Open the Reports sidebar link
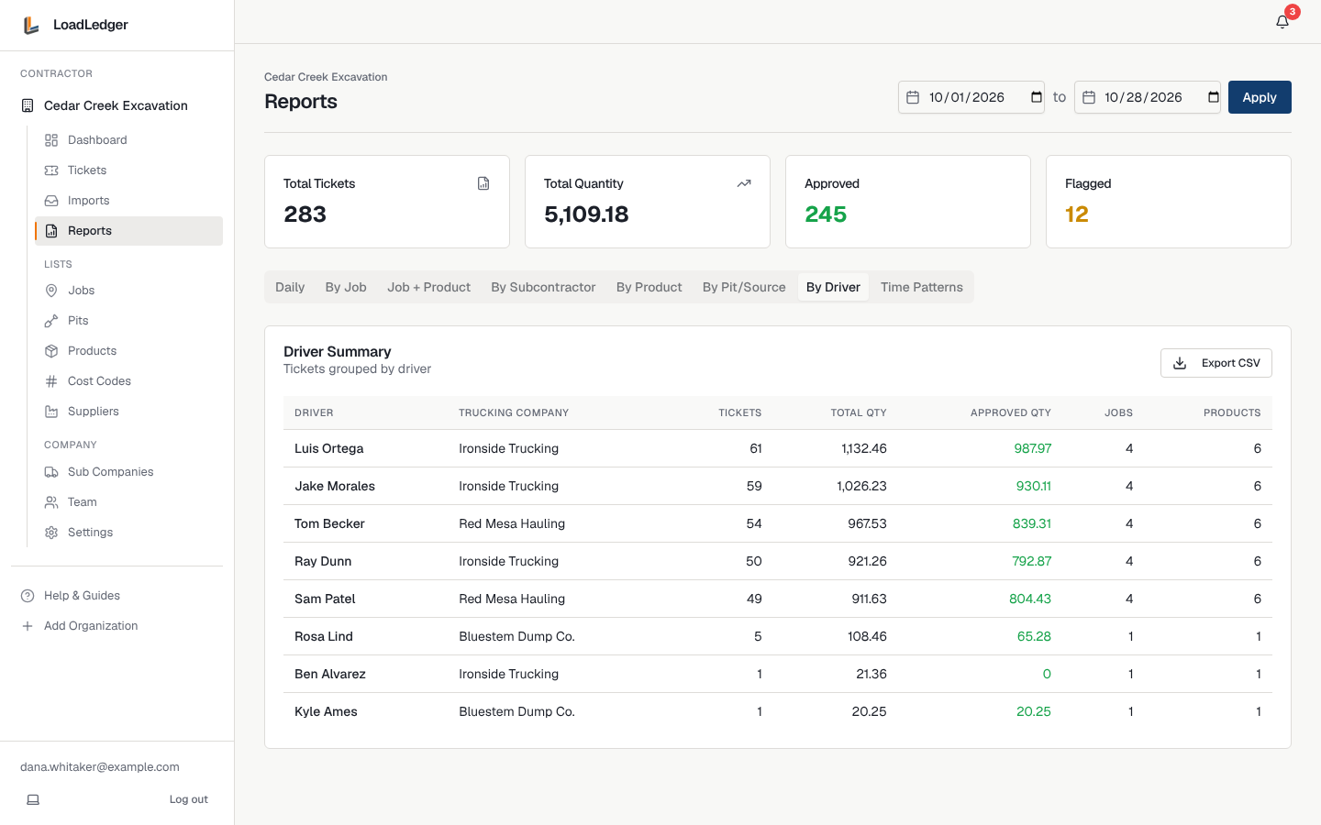The height and width of the screenshot is (825, 1321). click(128, 231)
